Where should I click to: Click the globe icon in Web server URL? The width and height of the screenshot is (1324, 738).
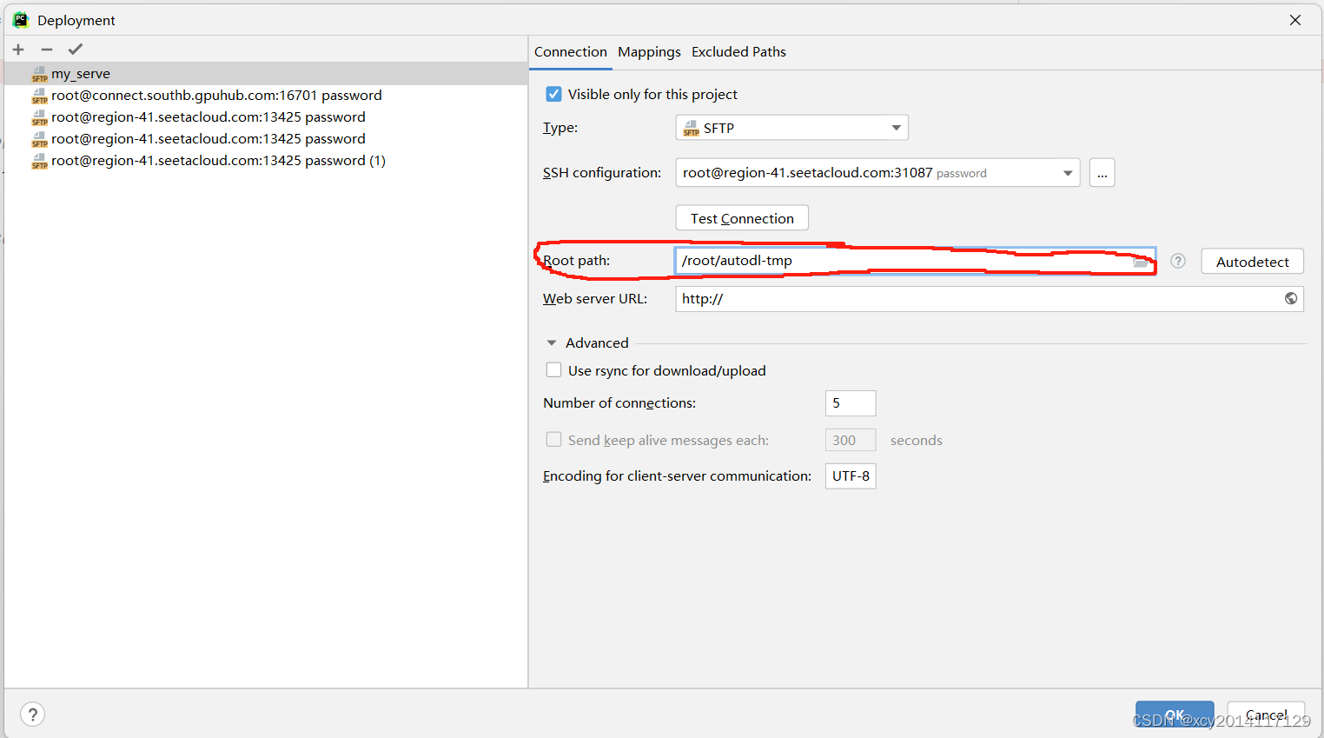coord(1292,298)
